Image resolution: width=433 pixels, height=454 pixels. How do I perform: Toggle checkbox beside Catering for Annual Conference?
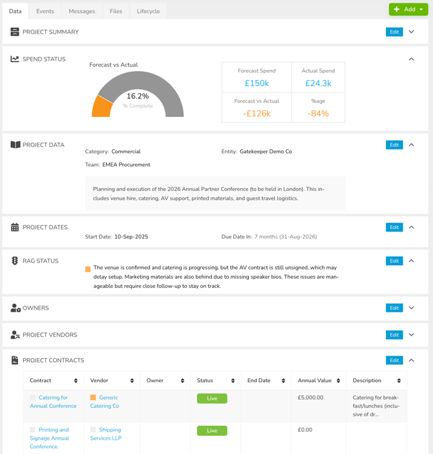click(33, 398)
